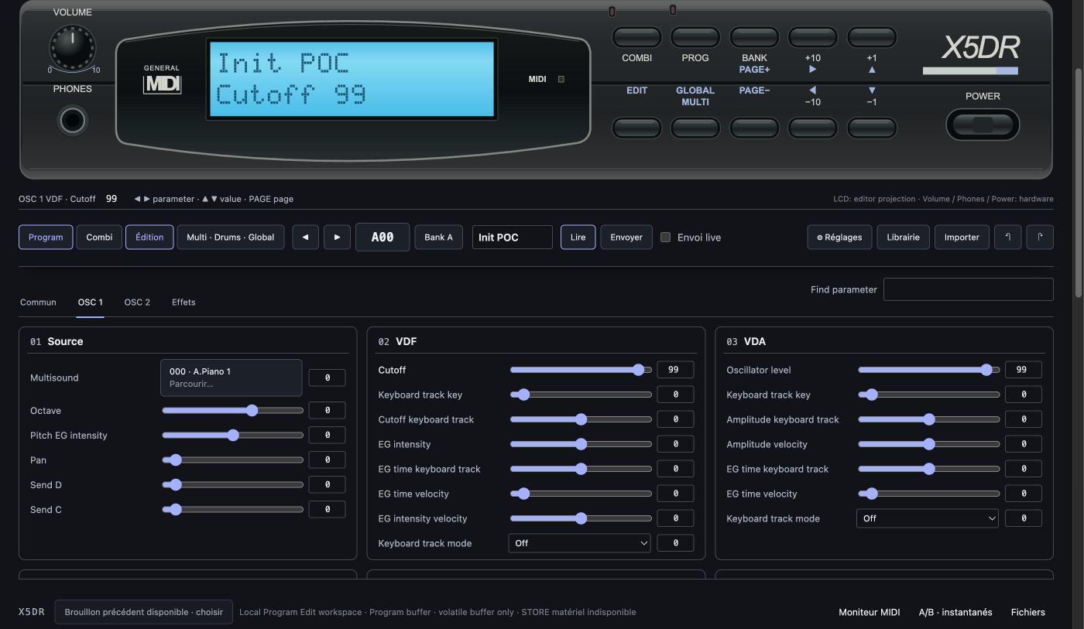Click the hardware COMBI button

(x=636, y=36)
